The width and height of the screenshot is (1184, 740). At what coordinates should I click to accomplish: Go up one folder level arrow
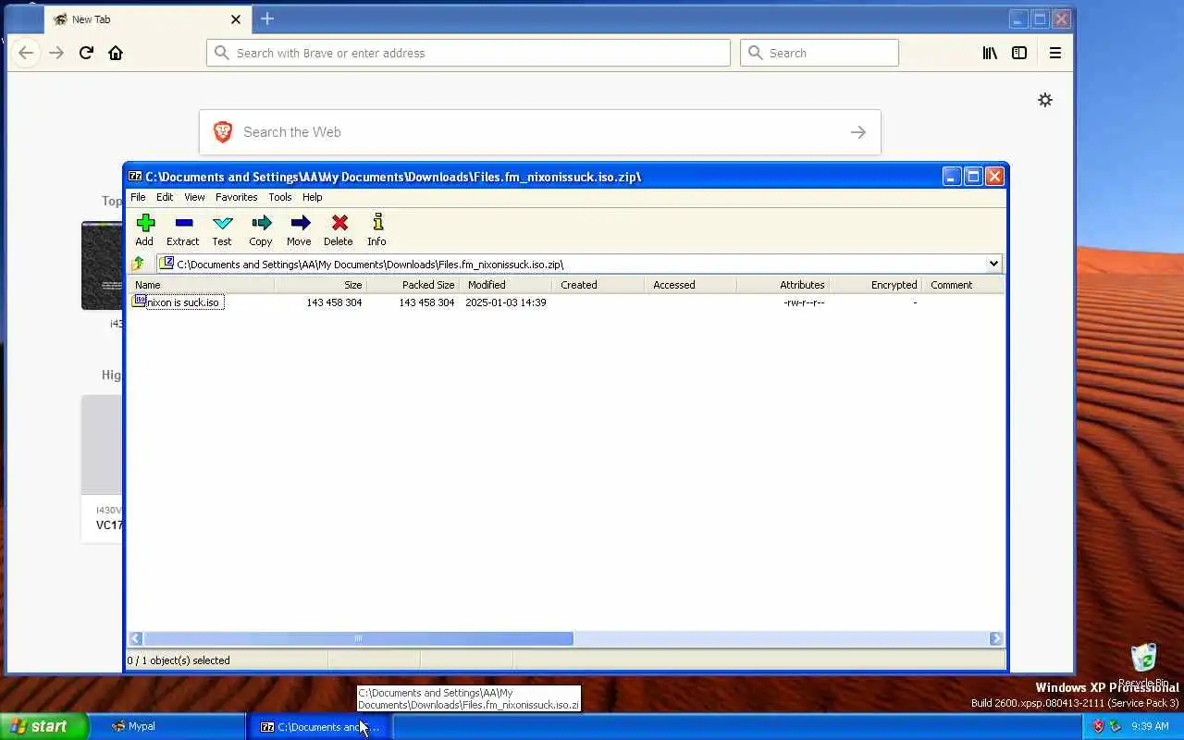tap(139, 264)
